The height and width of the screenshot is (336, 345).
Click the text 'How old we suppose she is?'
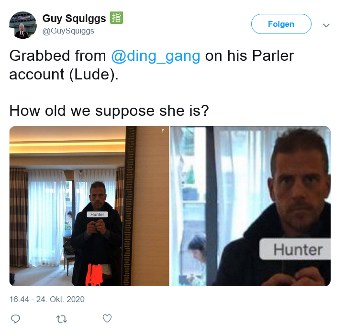point(109,111)
